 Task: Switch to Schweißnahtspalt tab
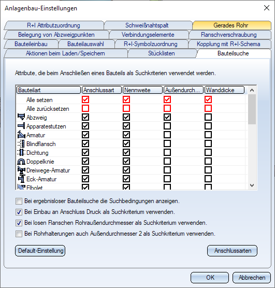tap(147, 25)
